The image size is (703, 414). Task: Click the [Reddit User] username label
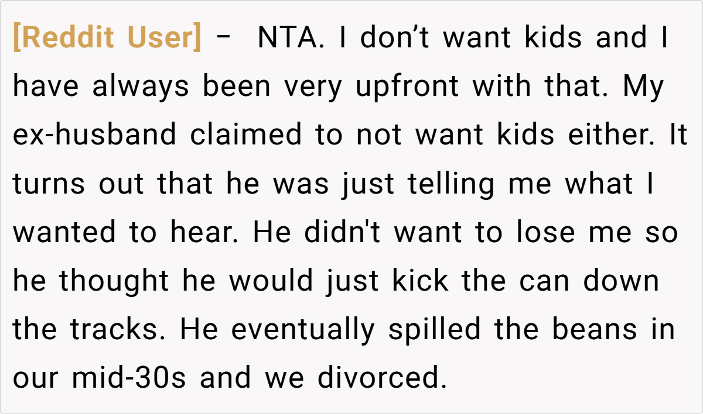107,39
